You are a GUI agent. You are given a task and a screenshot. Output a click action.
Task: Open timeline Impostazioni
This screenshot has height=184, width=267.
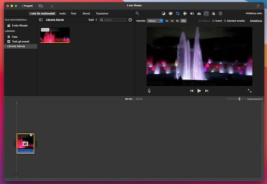(255, 99)
